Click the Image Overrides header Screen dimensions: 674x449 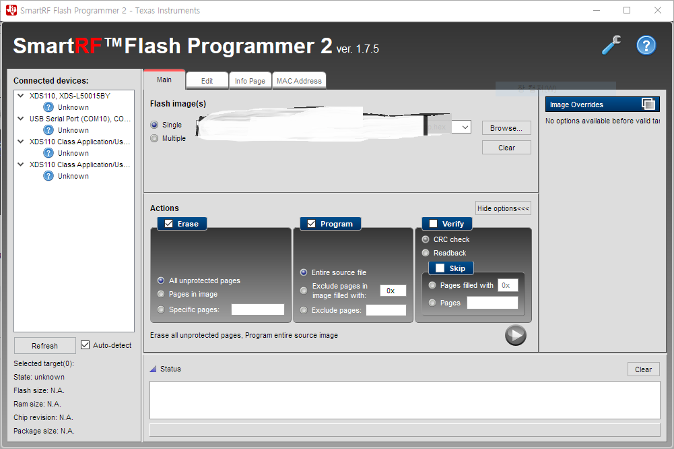tap(602, 104)
